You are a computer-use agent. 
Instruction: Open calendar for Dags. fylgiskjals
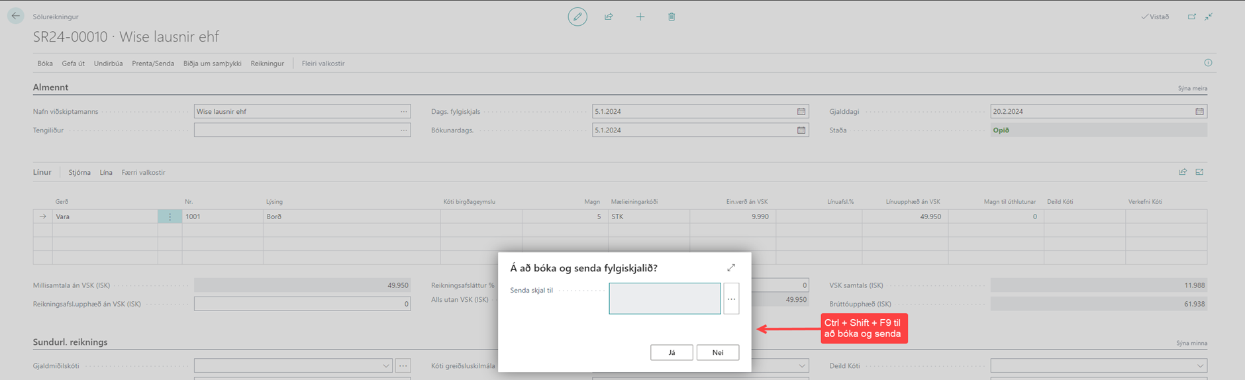click(x=801, y=111)
